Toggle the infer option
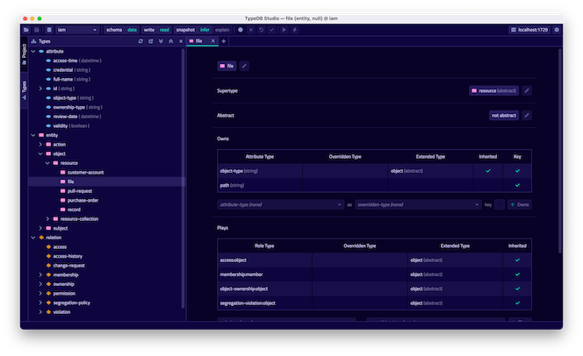Screen dimensions: 583x356 click(x=205, y=30)
